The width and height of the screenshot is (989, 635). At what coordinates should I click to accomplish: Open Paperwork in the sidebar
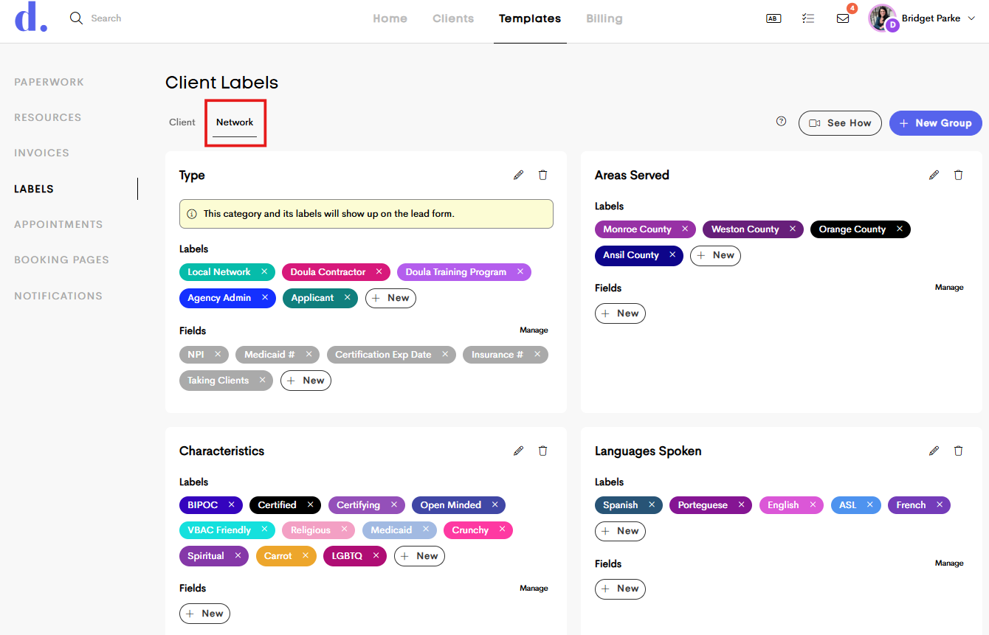[x=49, y=82]
